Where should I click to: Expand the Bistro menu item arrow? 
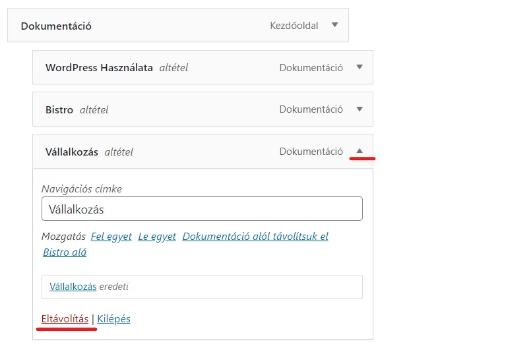(359, 109)
